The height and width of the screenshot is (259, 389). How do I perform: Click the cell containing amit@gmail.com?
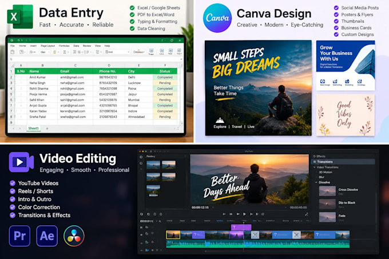(75, 77)
